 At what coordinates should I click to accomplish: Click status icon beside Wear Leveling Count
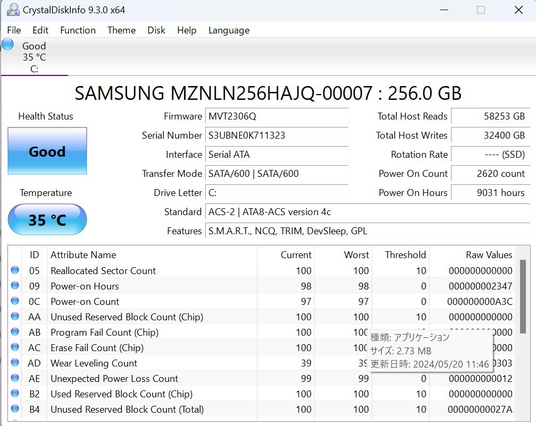(15, 363)
